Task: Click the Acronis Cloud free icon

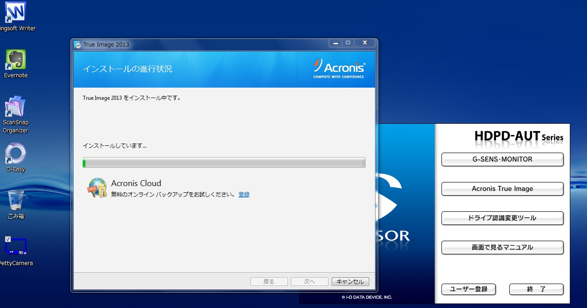Action: pos(97,188)
